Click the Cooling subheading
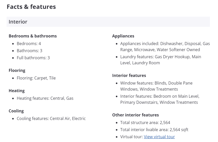Image resolution: width=218 pixels, height=142 pixels. click(x=16, y=111)
